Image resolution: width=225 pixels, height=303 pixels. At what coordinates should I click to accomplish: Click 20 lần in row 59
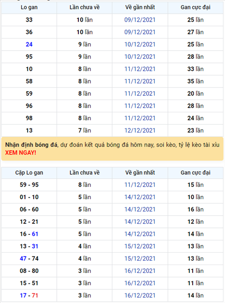click(195, 93)
